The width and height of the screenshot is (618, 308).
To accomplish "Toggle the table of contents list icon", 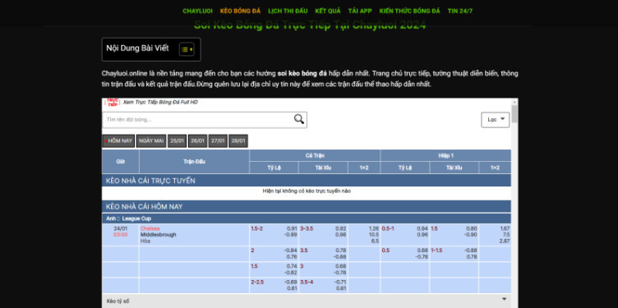I will [x=187, y=49].
